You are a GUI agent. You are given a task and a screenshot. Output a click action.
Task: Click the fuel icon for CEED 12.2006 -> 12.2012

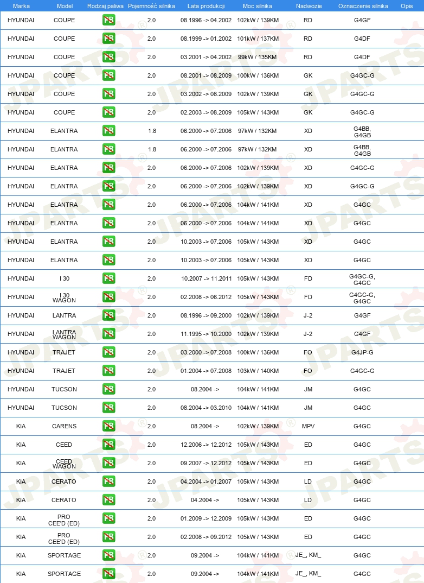(x=109, y=445)
